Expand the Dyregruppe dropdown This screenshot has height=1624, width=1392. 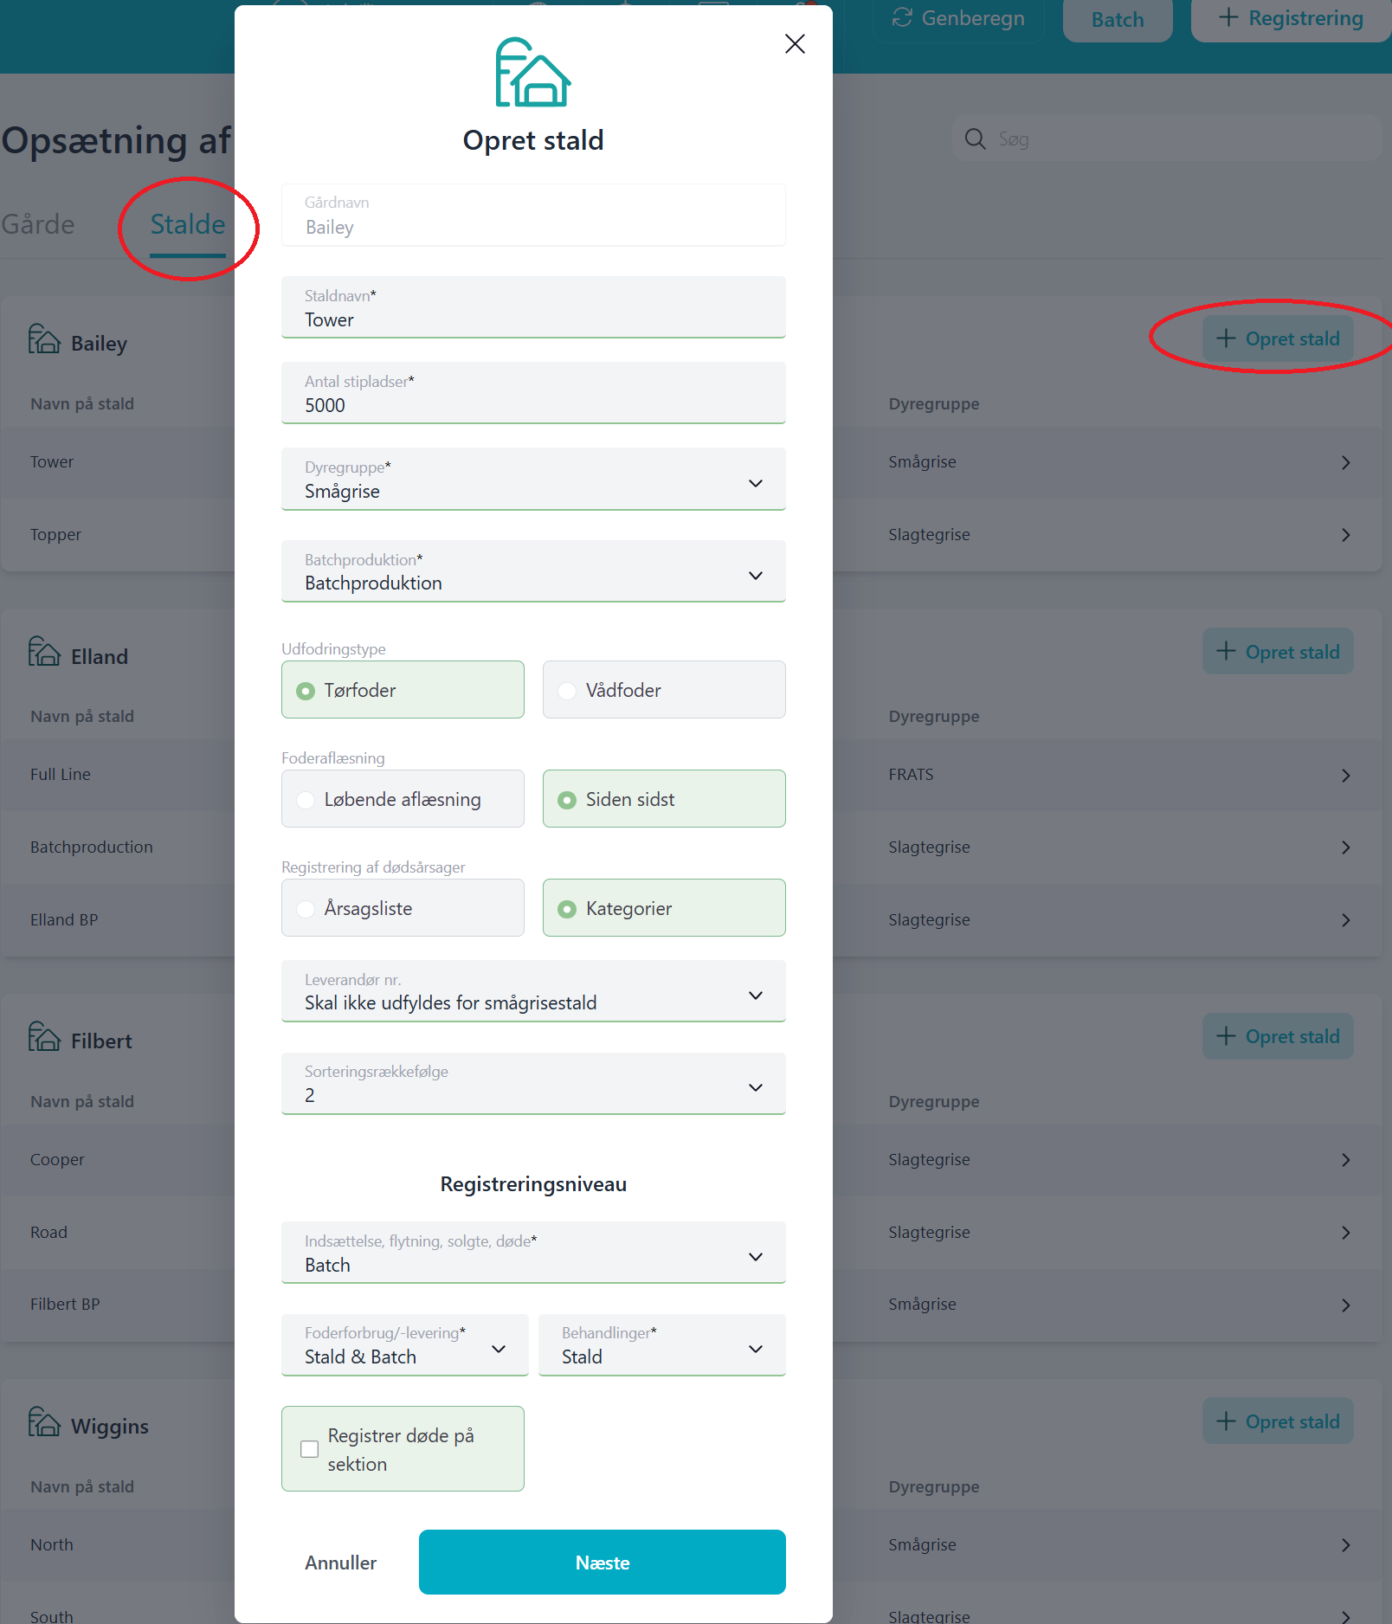pyautogui.click(x=532, y=480)
